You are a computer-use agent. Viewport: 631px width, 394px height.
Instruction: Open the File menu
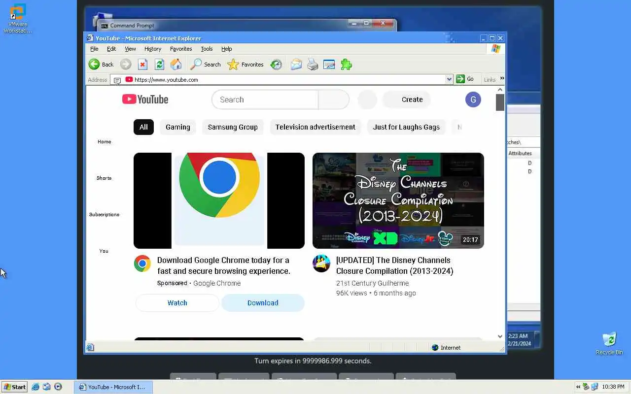(94, 49)
